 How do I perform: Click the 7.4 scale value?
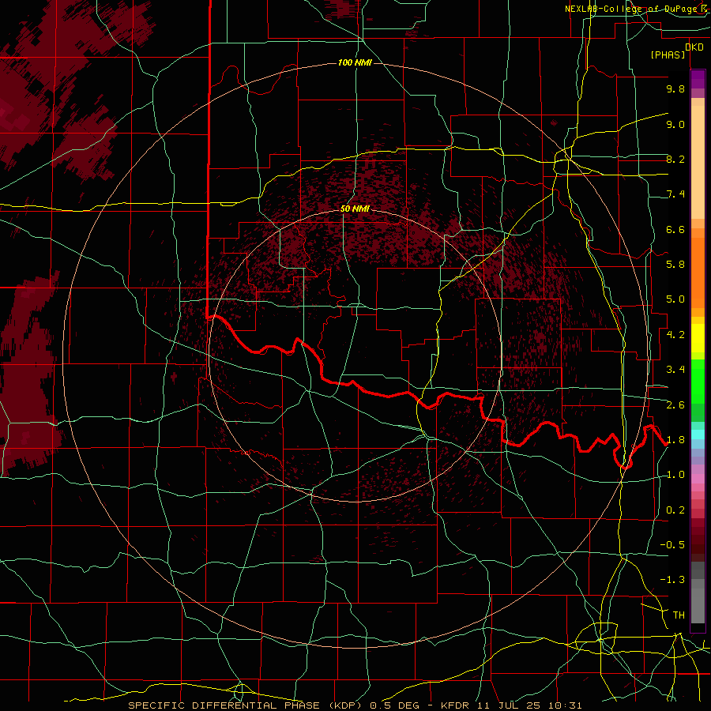point(675,194)
